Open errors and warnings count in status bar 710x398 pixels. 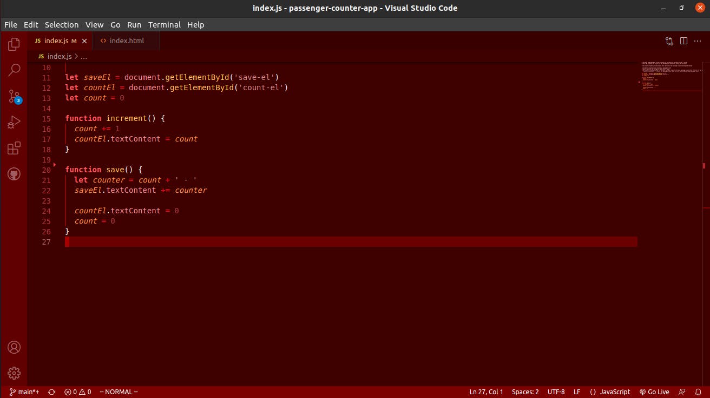coord(77,392)
